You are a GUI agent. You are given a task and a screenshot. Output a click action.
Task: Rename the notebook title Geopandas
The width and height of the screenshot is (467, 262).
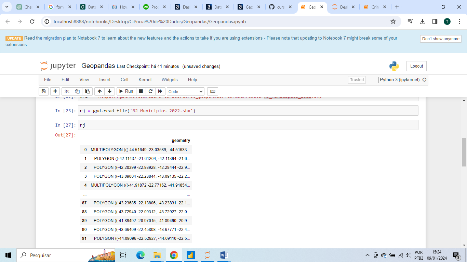(98, 66)
